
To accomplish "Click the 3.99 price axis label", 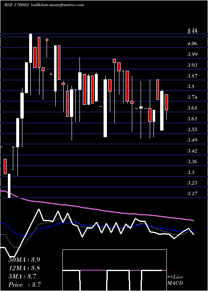I will tap(192, 54).
